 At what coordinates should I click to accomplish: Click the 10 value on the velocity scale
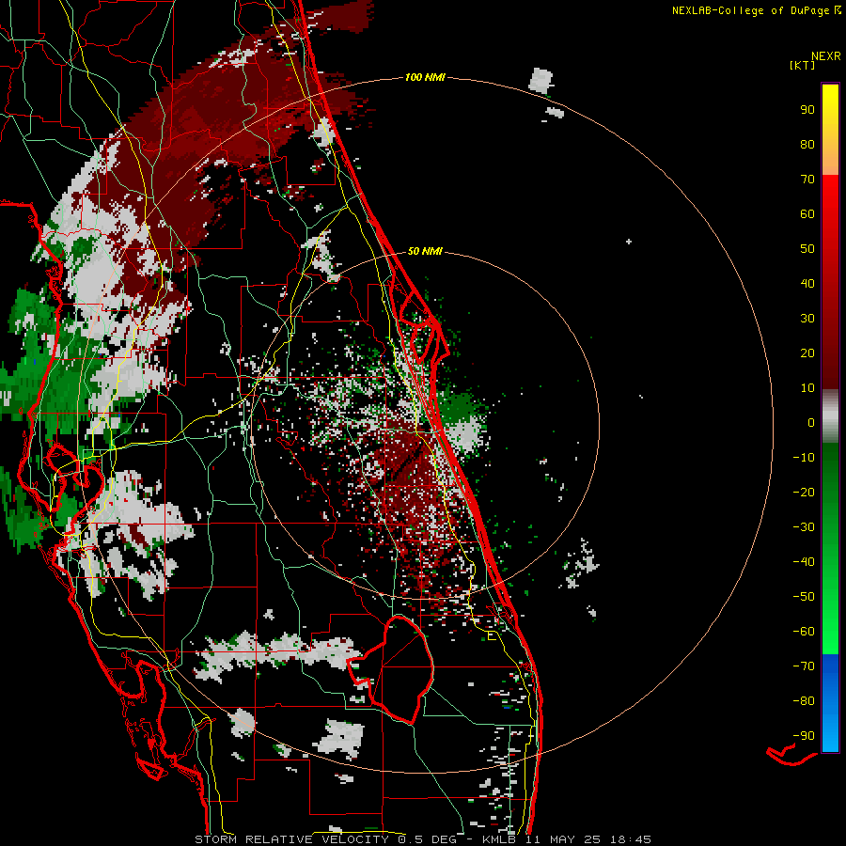pyautogui.click(x=807, y=388)
